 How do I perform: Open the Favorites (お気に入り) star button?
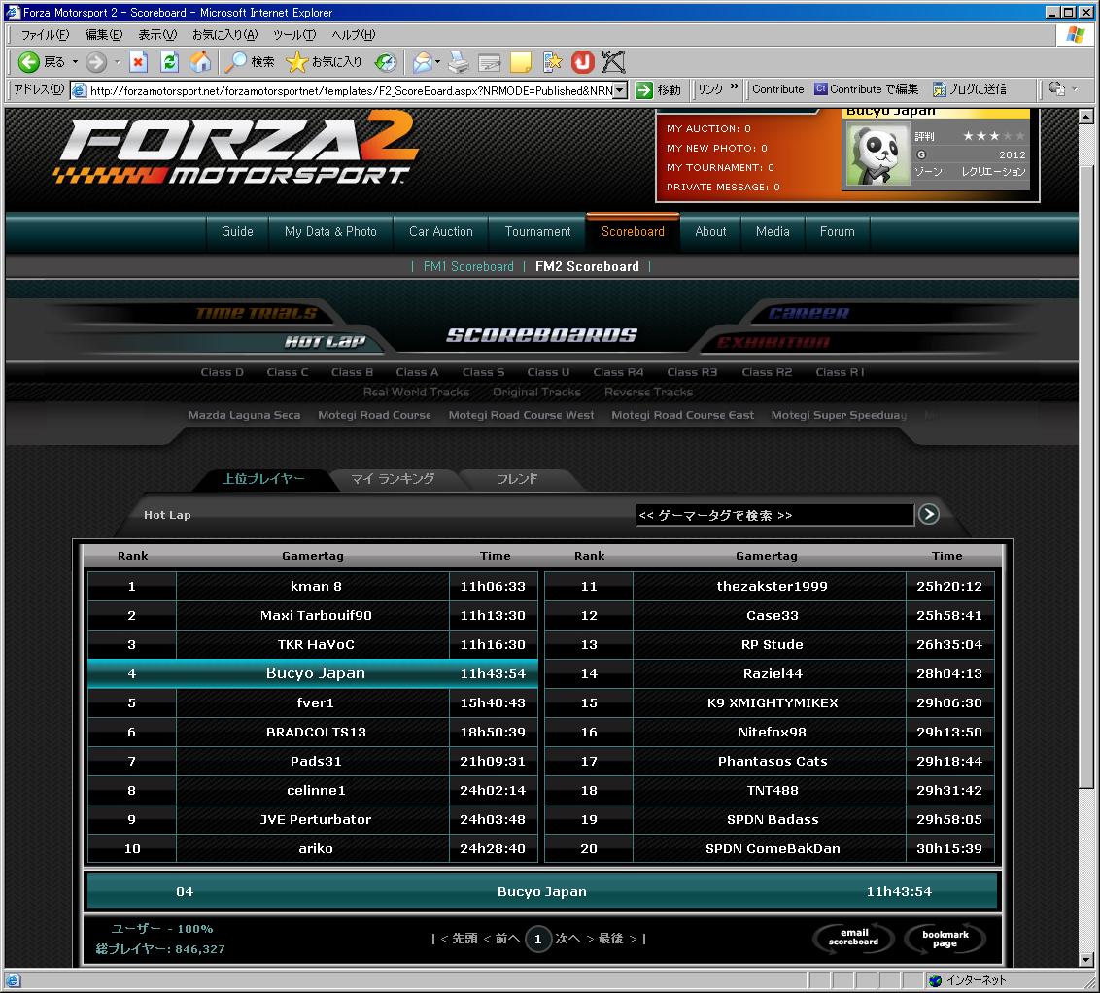pos(296,62)
